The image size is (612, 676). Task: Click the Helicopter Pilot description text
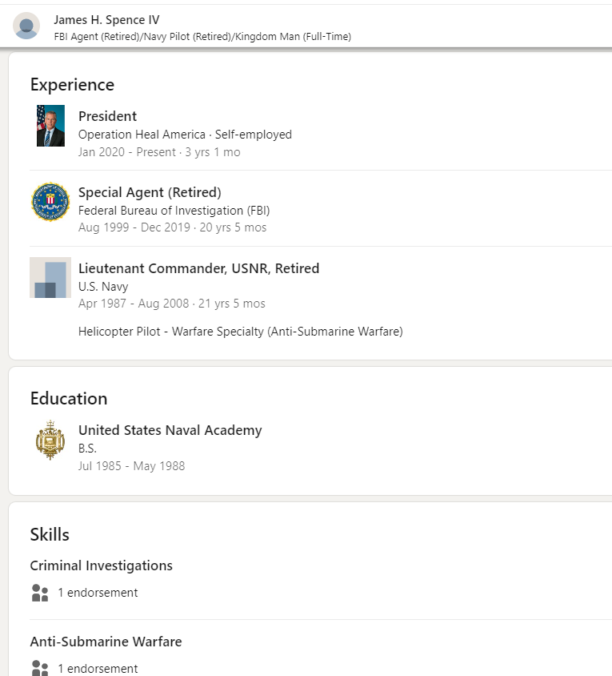point(240,331)
